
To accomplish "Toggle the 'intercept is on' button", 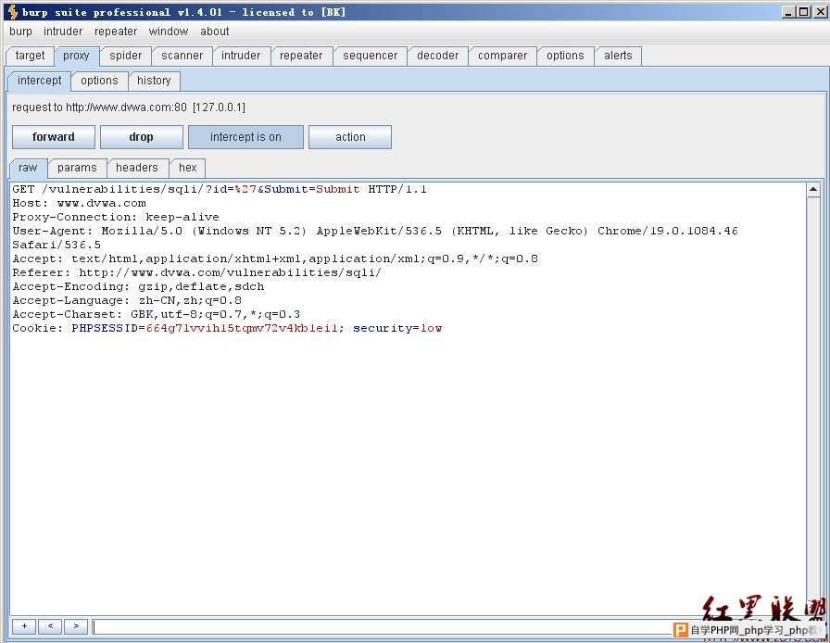I will [245, 137].
